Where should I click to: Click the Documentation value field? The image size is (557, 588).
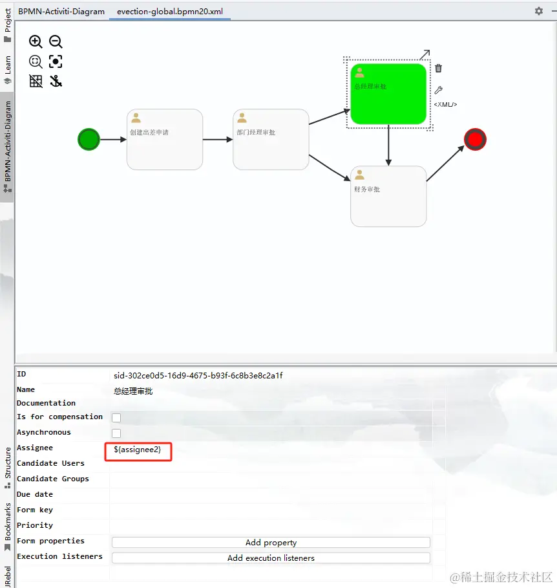tap(271, 404)
